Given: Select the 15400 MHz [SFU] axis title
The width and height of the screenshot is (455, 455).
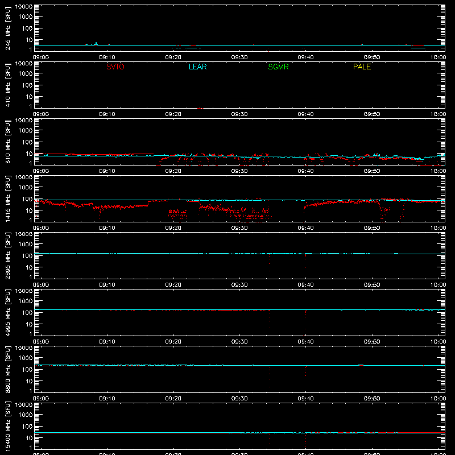Looking at the screenshot, I should pos(8,426).
